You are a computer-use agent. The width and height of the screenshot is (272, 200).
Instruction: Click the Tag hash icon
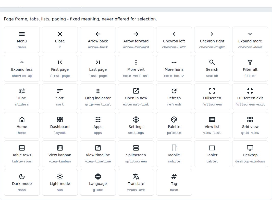(174, 177)
